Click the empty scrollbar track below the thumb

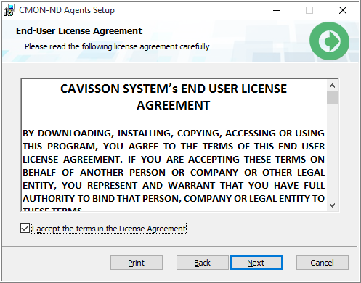(332, 152)
